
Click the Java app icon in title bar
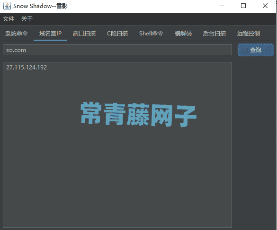[7, 6]
